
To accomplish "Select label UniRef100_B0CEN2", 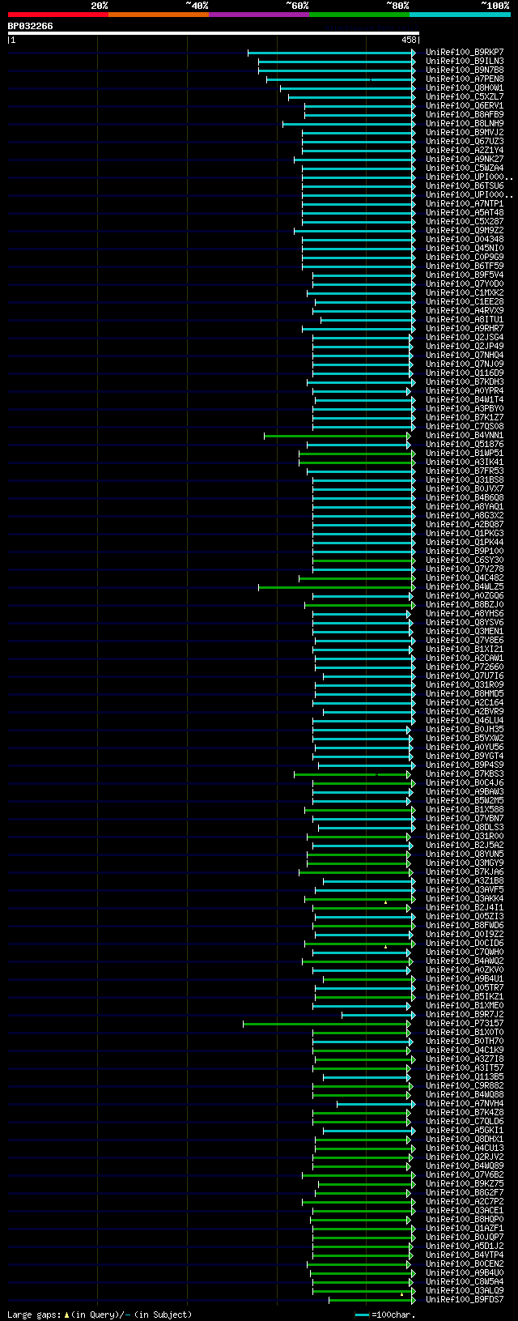I will click(x=465, y=1263).
